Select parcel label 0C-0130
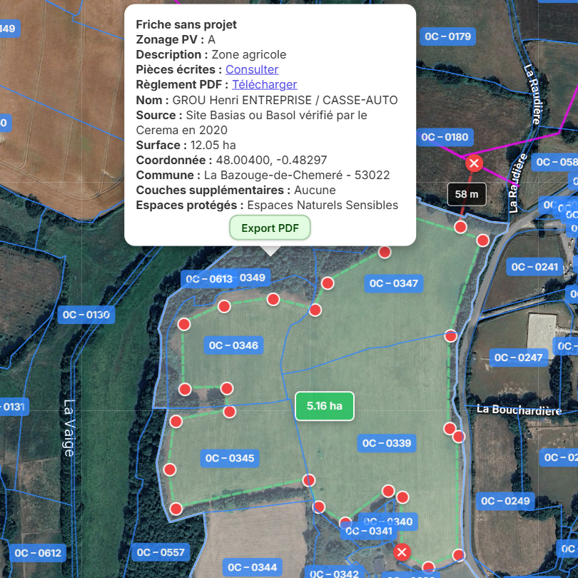This screenshot has height=578, width=578. pos(86,315)
